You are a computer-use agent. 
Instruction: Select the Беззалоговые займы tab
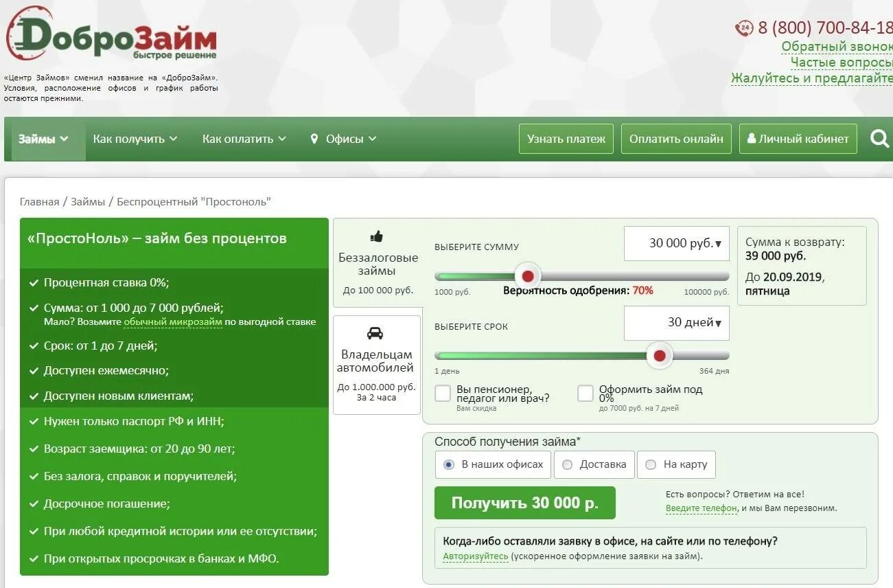point(378,262)
